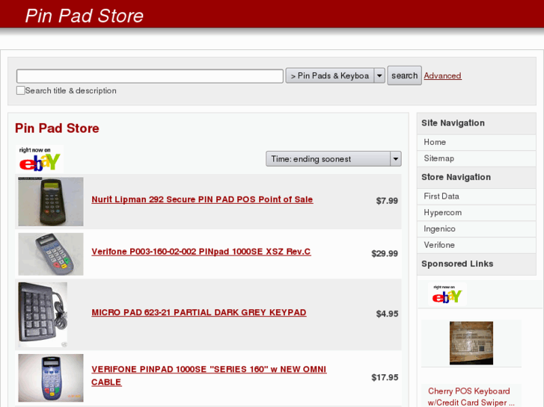Click the Store Navigation heading
This screenshot has width=544, height=407.
(x=456, y=177)
